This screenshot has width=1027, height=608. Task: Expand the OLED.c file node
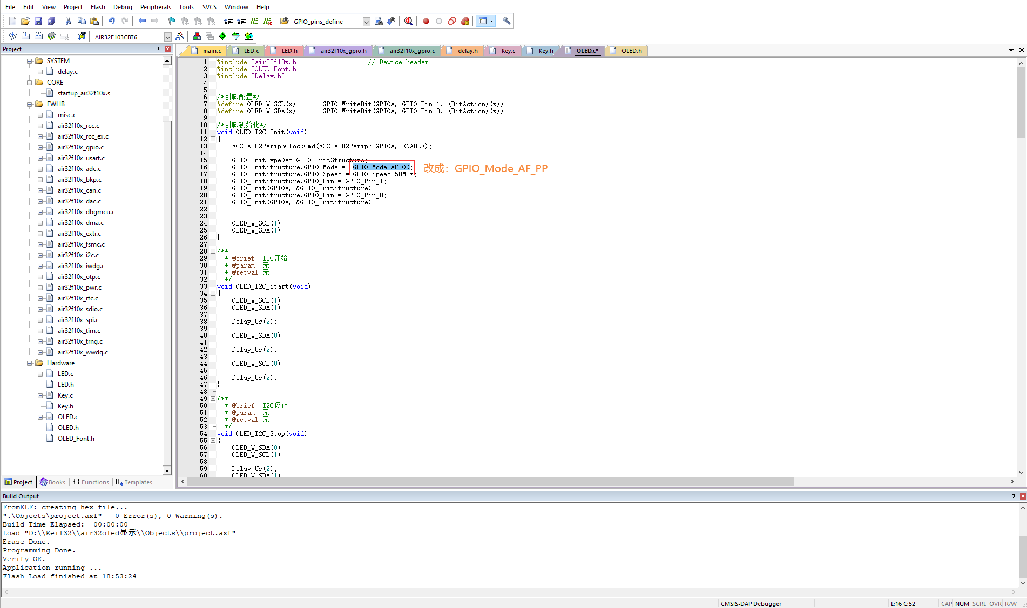click(40, 417)
